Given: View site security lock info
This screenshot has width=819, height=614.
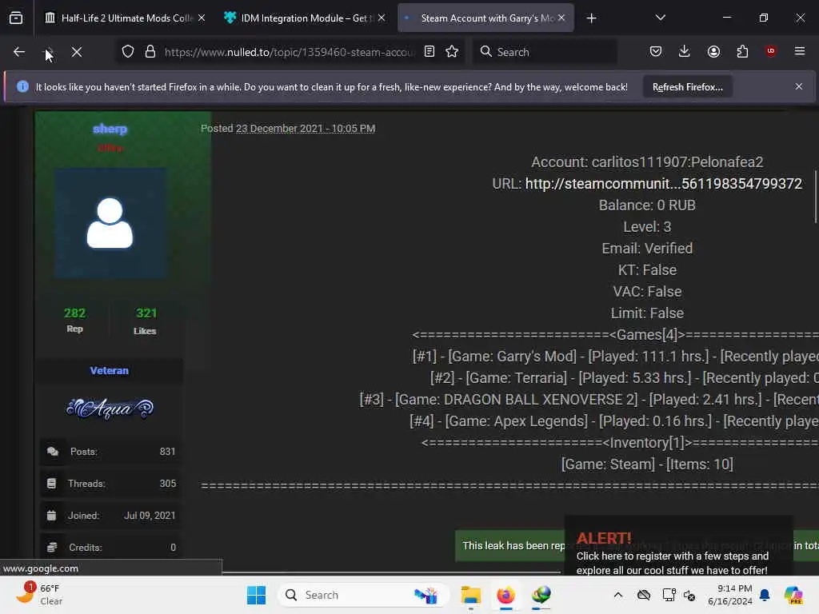Looking at the screenshot, I should point(150,52).
